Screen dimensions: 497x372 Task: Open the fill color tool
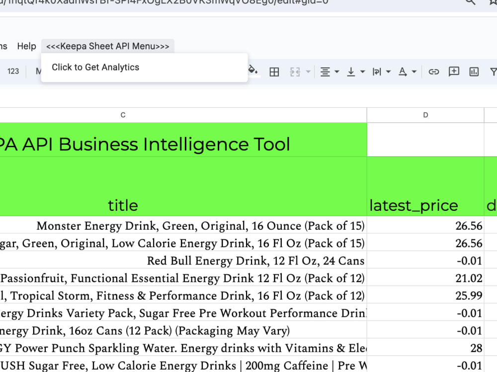(253, 71)
